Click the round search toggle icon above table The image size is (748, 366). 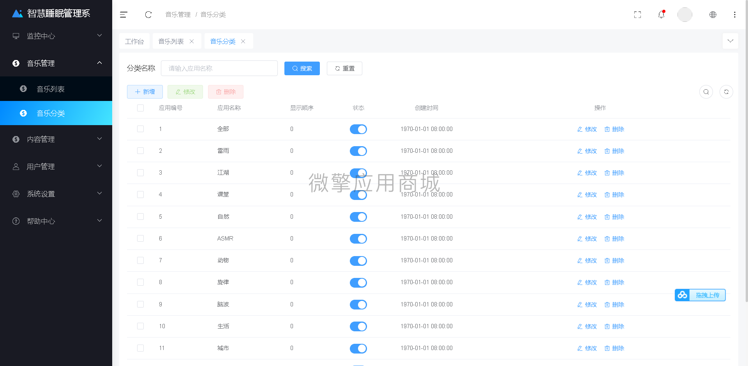[706, 92]
